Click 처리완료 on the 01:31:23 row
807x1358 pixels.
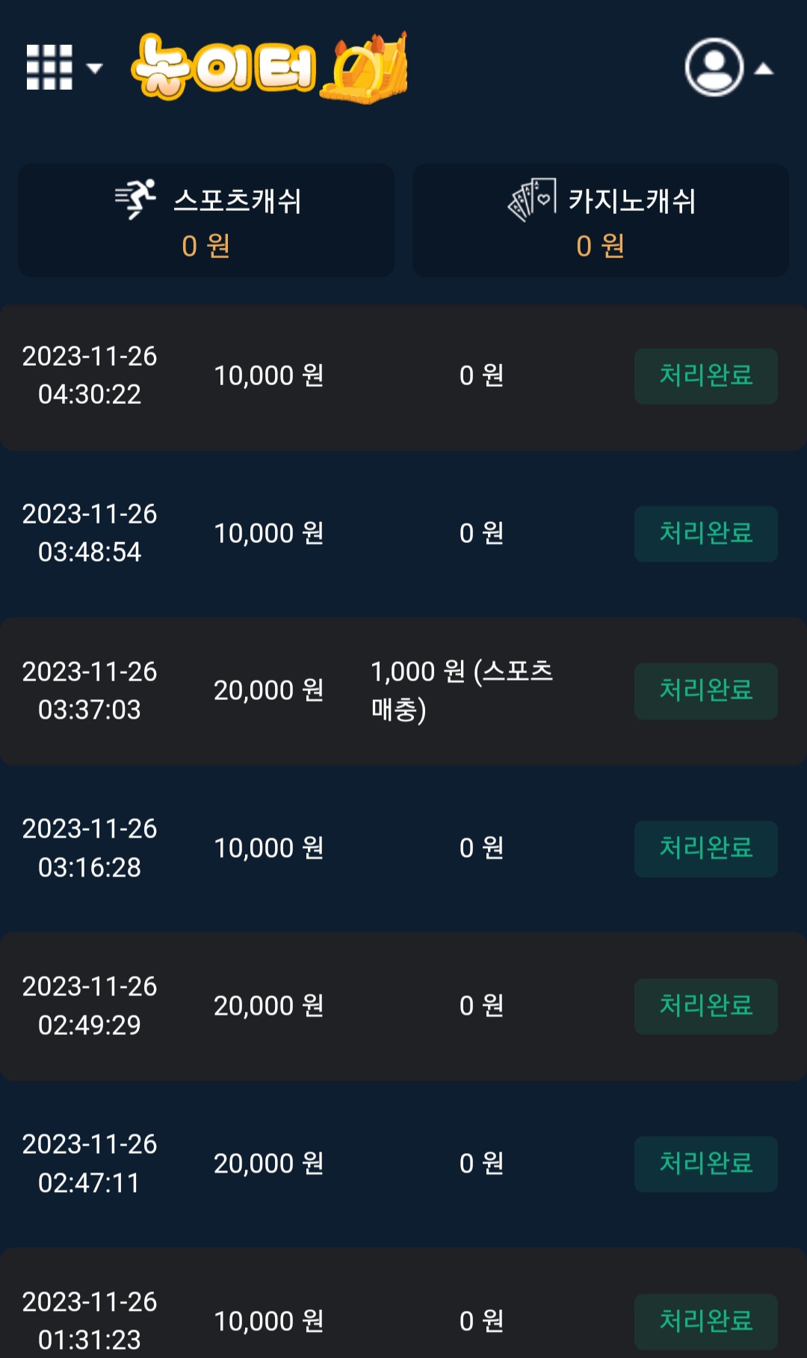[x=705, y=1321]
